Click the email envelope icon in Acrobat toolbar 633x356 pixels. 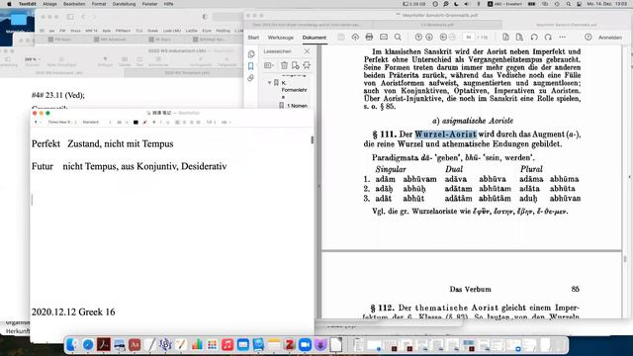point(384,38)
